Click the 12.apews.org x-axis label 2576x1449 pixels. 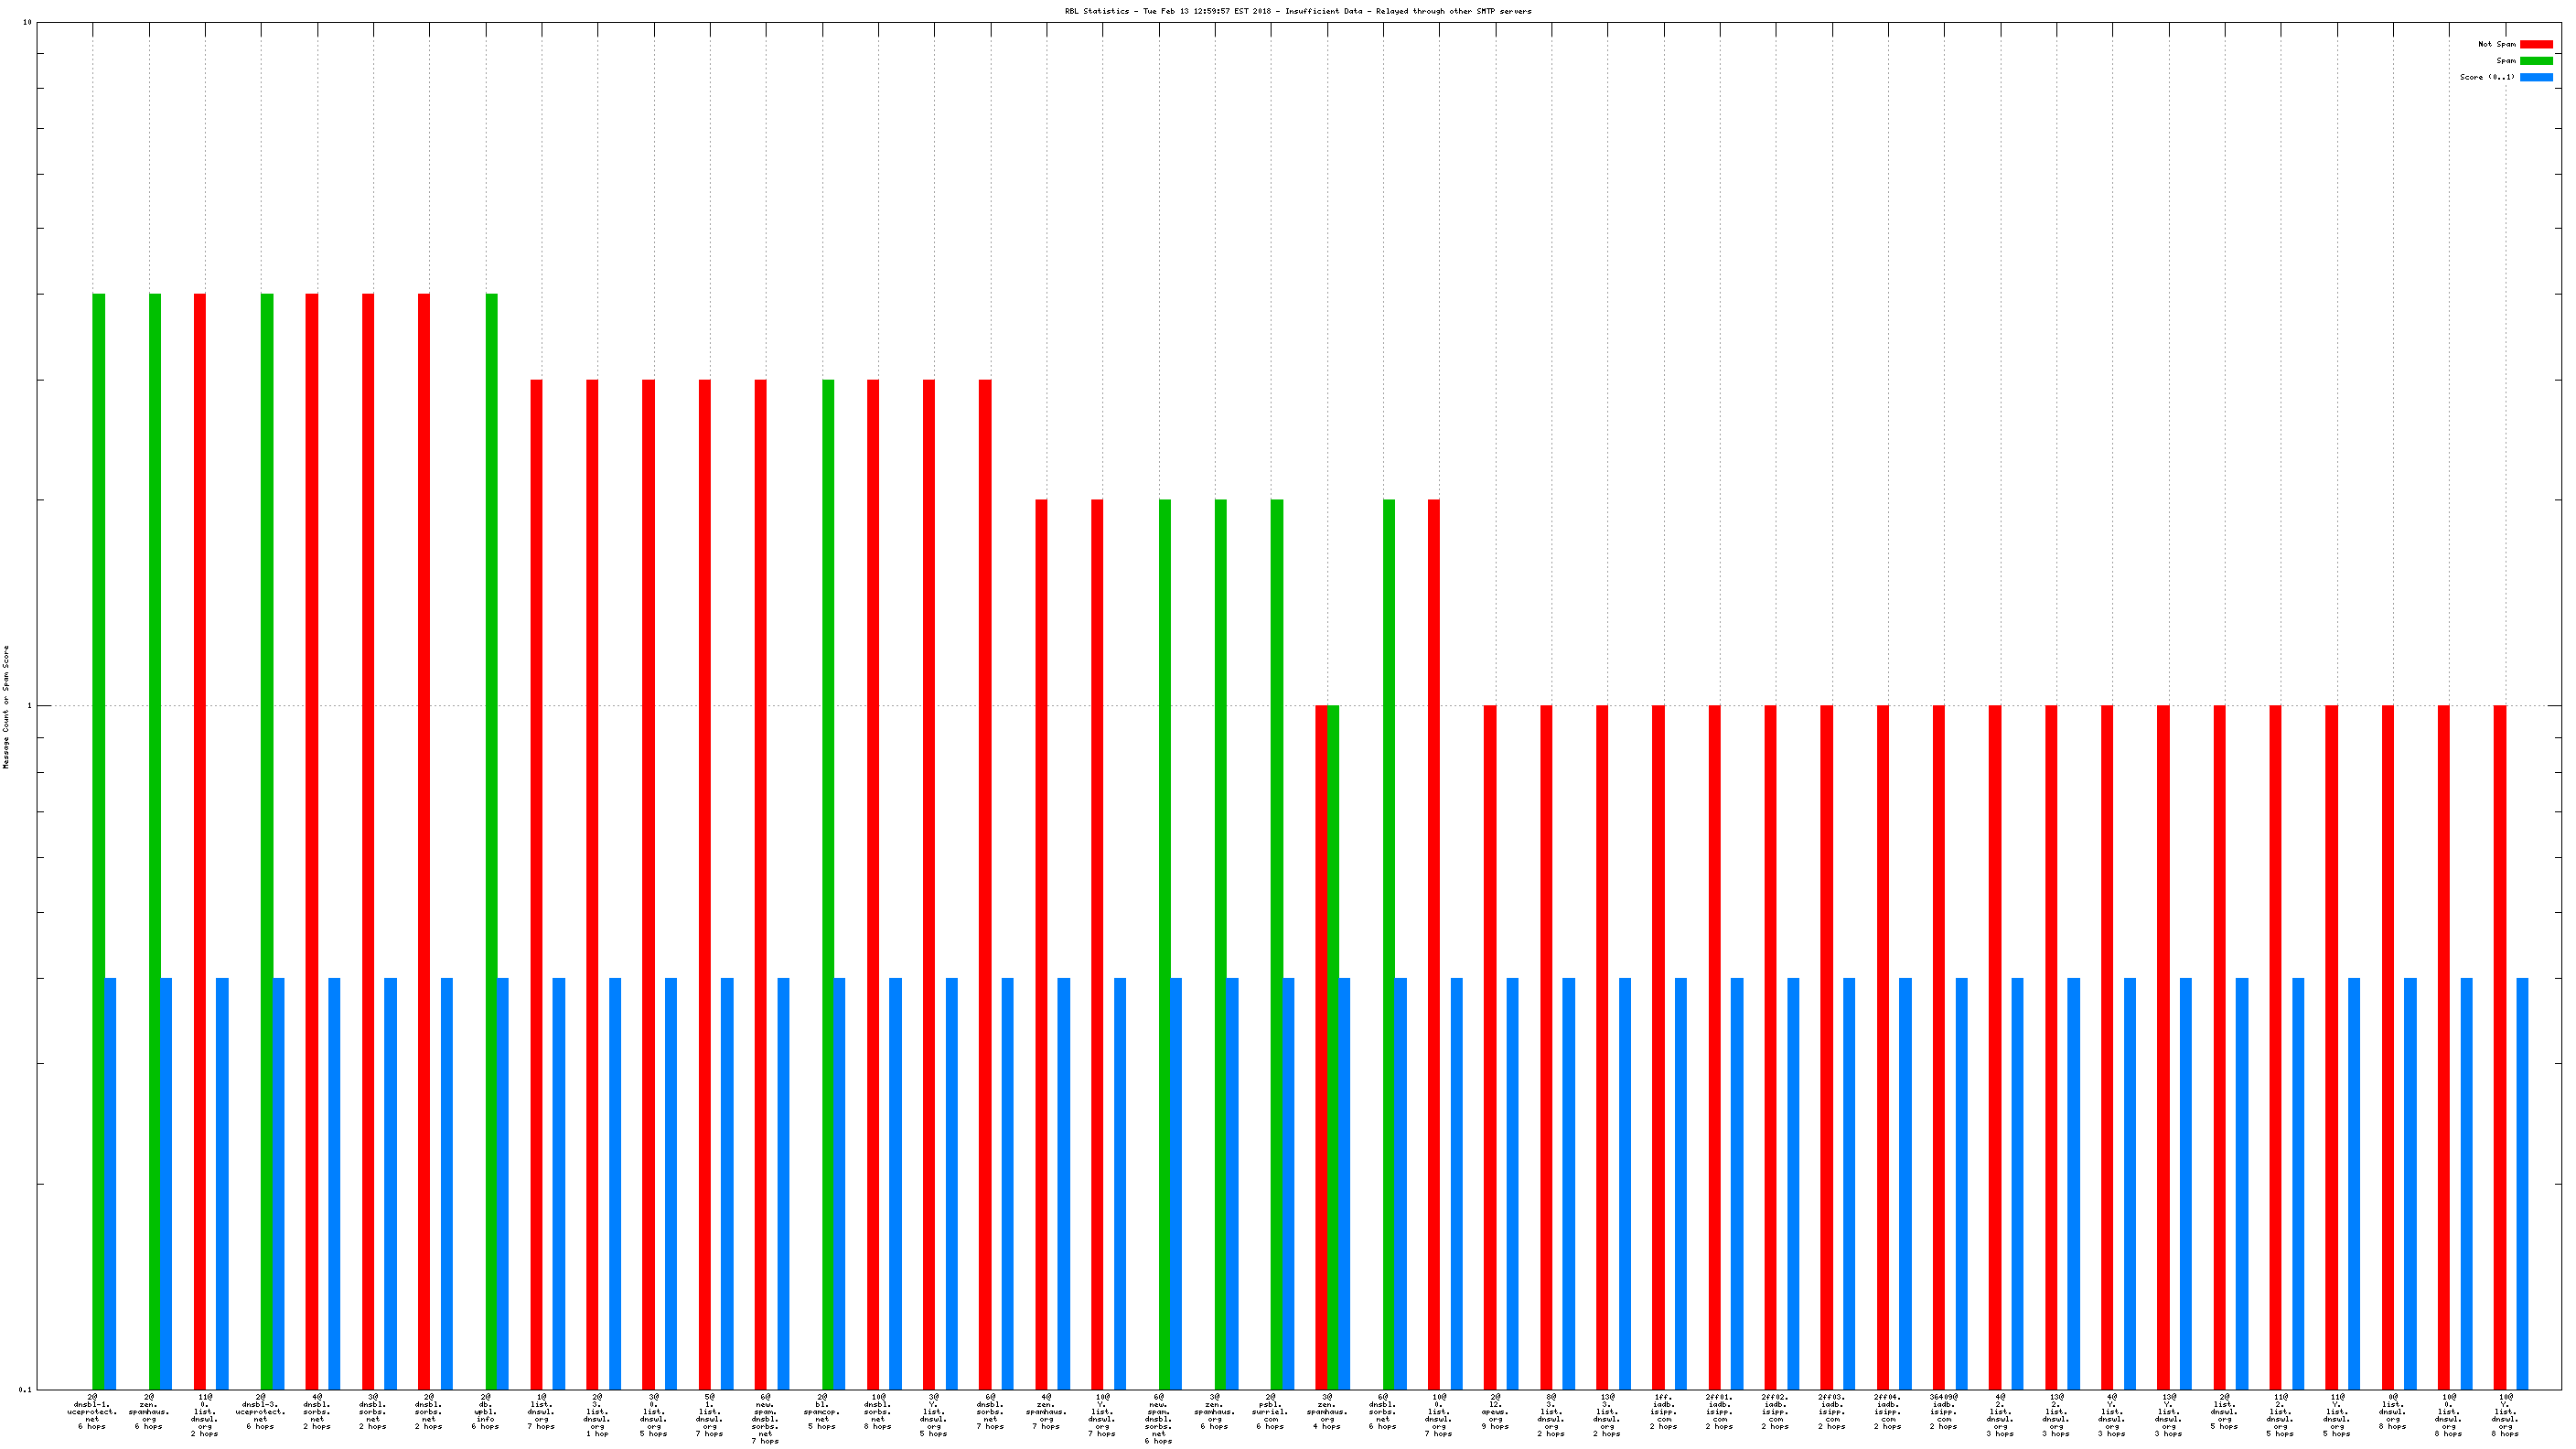[1495, 1411]
